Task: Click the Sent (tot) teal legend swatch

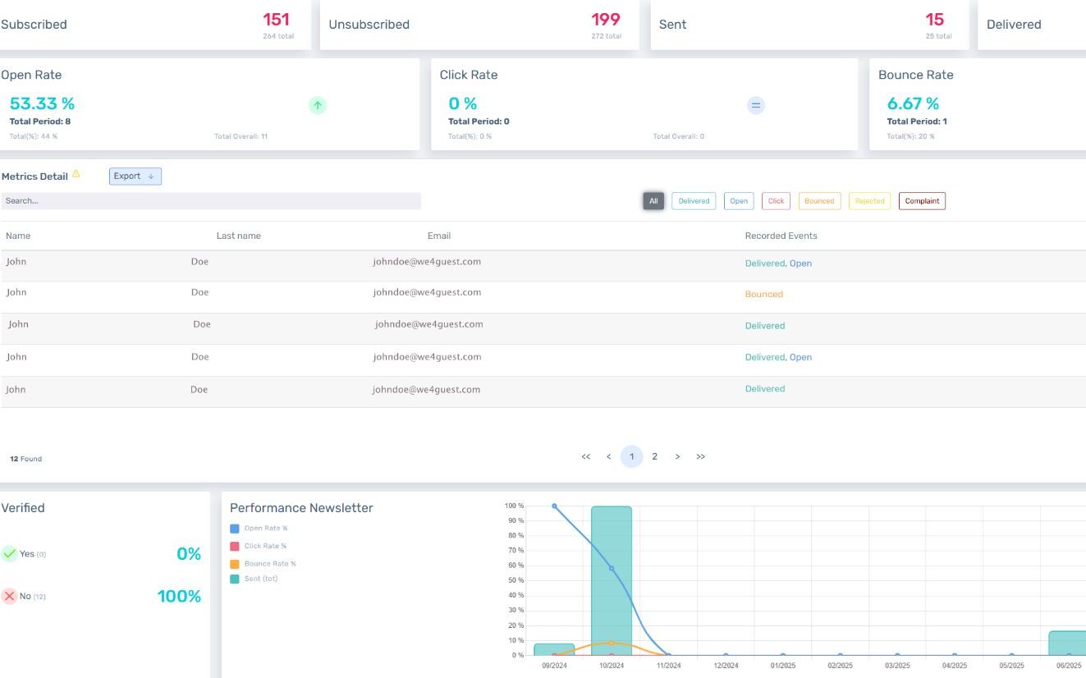Action: [235, 579]
